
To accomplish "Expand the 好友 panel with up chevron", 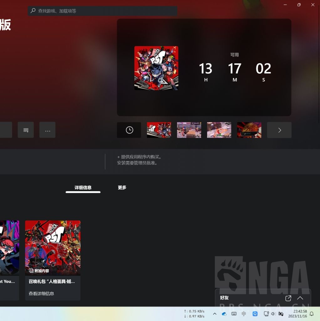I will tap(300, 298).
